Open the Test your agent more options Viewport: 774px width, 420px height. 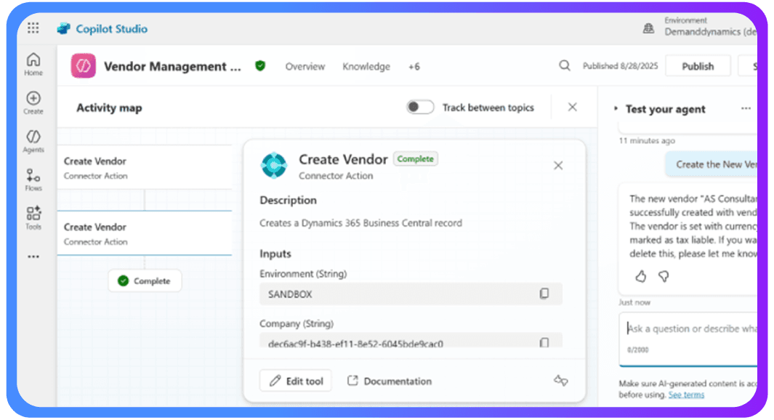tap(746, 108)
